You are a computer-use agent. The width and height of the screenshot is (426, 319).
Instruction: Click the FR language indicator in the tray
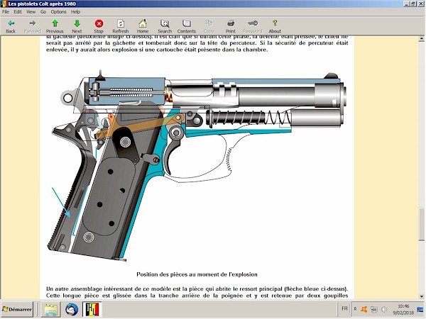click(x=345, y=310)
